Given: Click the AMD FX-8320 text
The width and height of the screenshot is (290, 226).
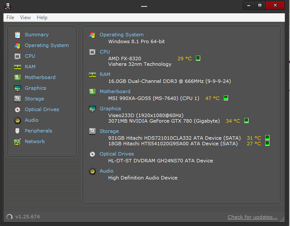Looking at the screenshot, I should (124, 59).
